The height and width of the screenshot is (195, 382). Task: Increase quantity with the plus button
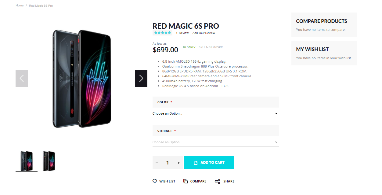(179, 163)
